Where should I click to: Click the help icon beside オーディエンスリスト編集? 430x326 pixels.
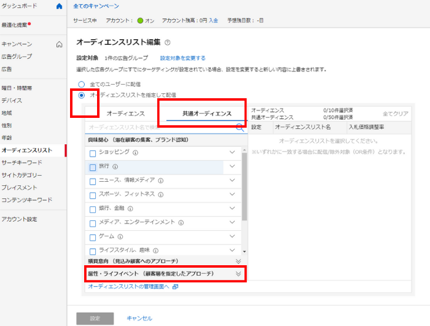coord(167,42)
